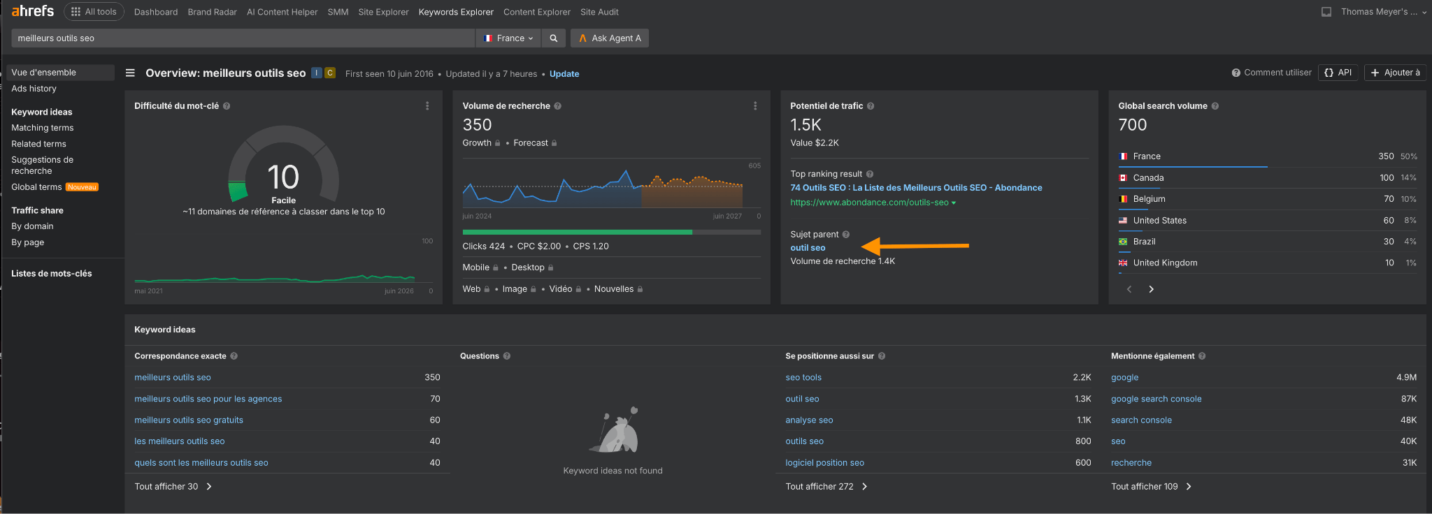
Task: Click the Ahrefs logo
Action: (x=32, y=11)
